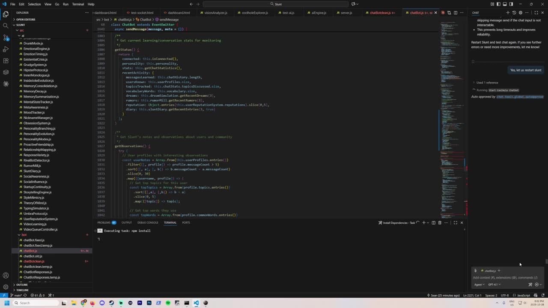Open Chrome from the taskbar

tap(83, 303)
